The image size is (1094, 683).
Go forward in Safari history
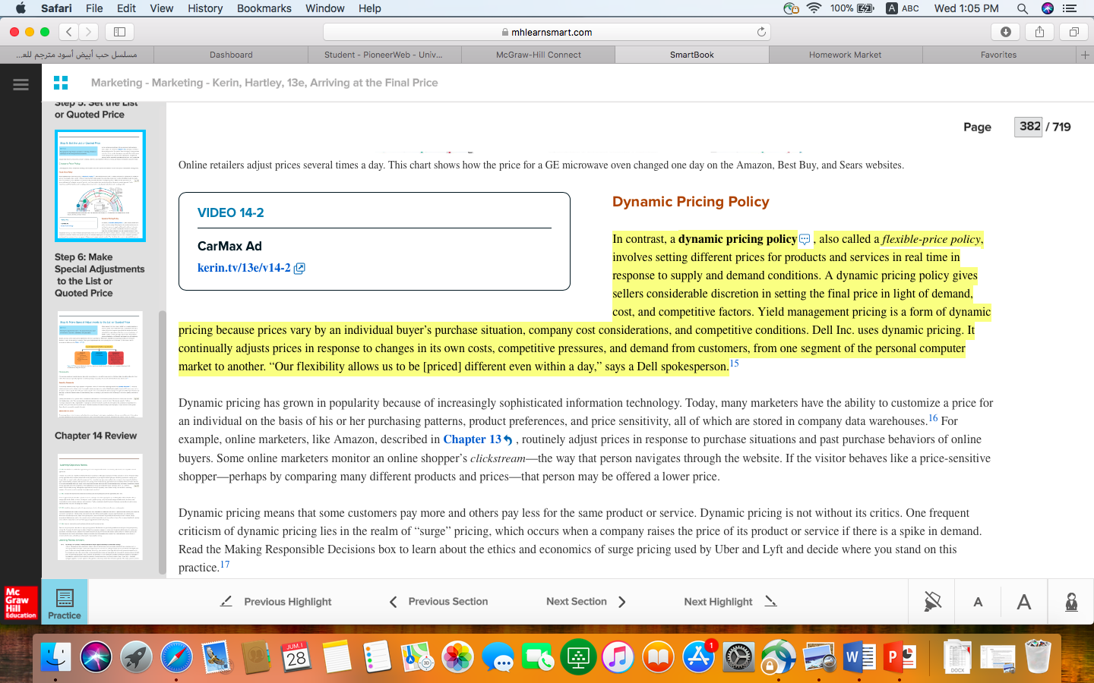click(89, 32)
